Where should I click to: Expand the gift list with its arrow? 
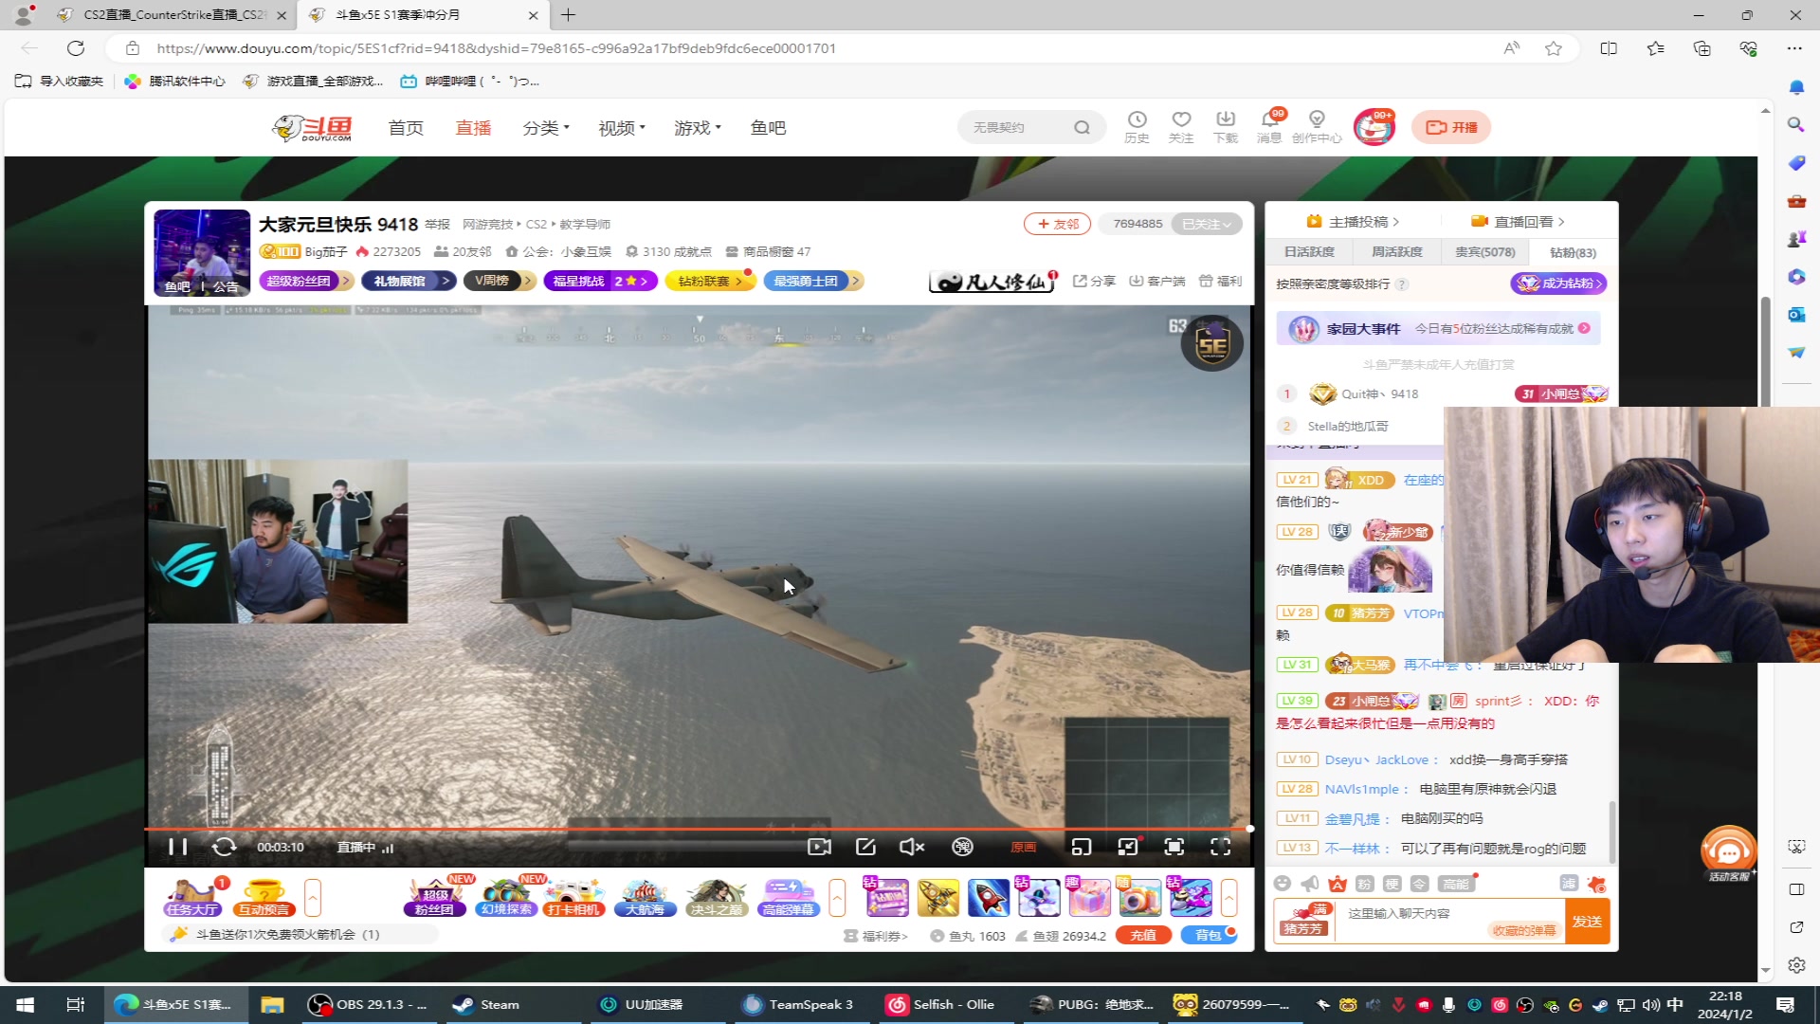point(1228,897)
